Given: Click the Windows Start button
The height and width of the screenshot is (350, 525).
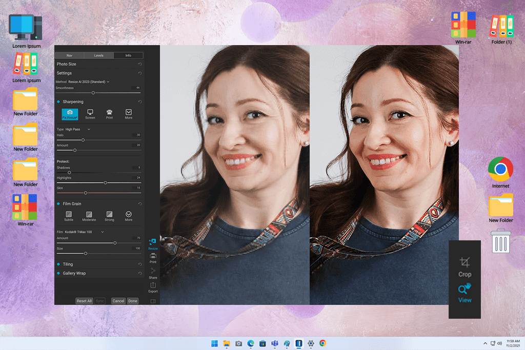Looking at the screenshot, I should coord(215,343).
